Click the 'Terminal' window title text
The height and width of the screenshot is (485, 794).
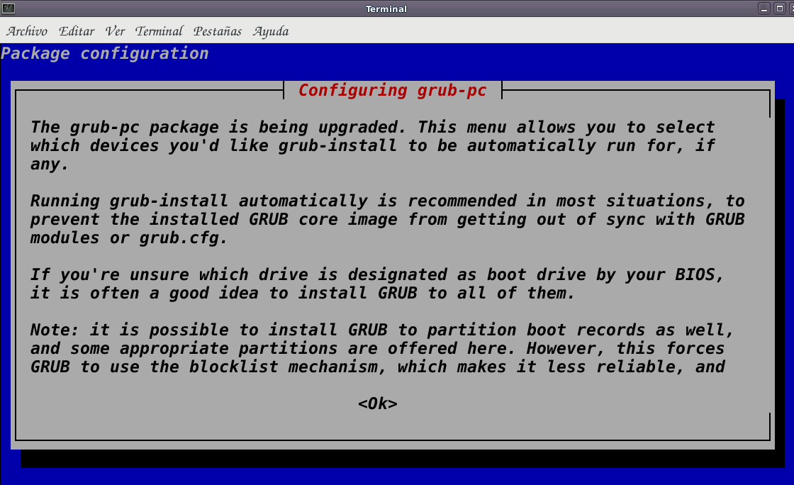point(386,9)
